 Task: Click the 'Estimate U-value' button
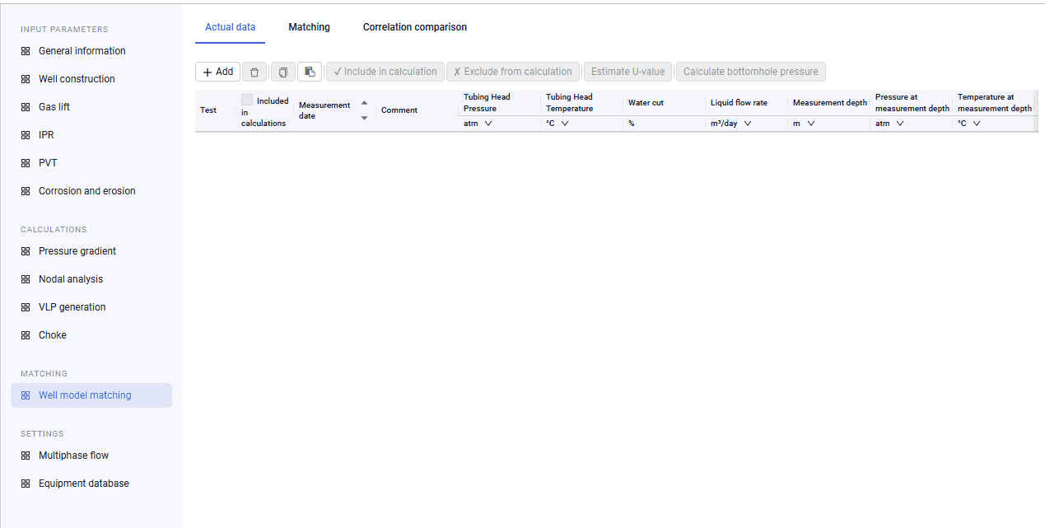point(627,72)
